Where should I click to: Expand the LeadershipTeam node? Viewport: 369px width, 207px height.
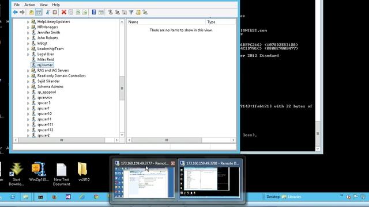pos(28,49)
